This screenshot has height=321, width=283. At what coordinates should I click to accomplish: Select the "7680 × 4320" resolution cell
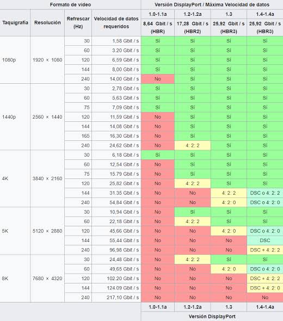coord(47,279)
